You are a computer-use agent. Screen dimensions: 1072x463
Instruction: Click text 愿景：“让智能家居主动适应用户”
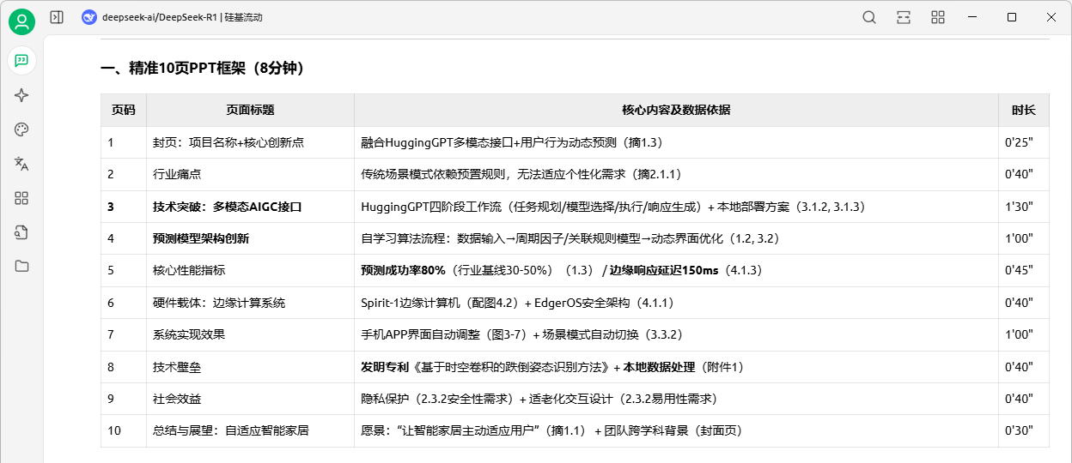point(450,430)
